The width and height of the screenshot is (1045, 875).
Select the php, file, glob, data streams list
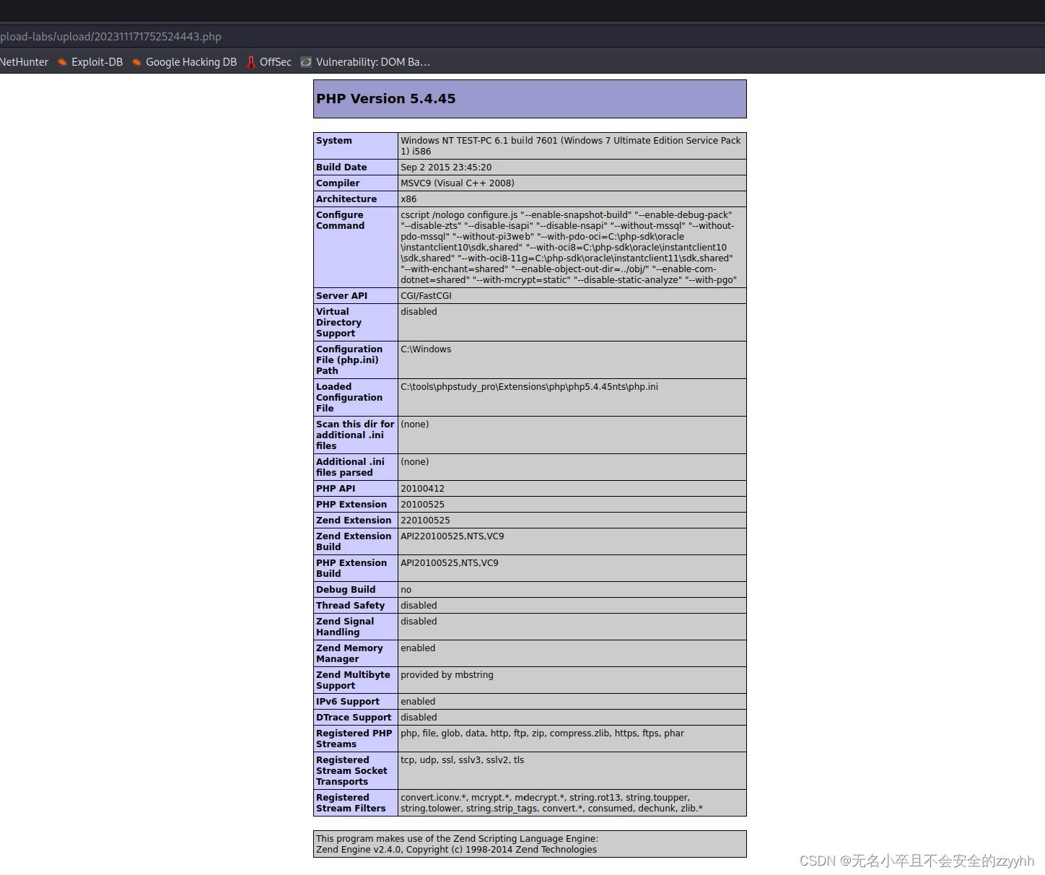coord(543,733)
